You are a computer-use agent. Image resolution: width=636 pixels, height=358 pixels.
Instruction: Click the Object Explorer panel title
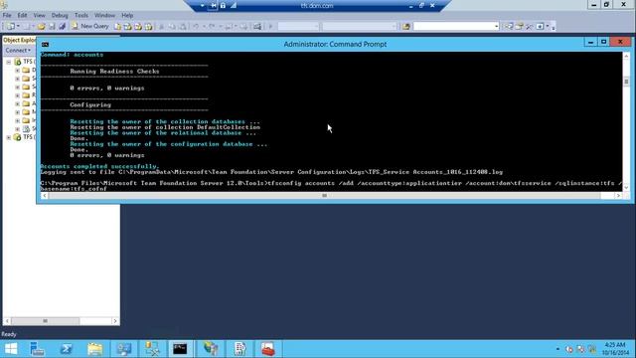point(20,40)
